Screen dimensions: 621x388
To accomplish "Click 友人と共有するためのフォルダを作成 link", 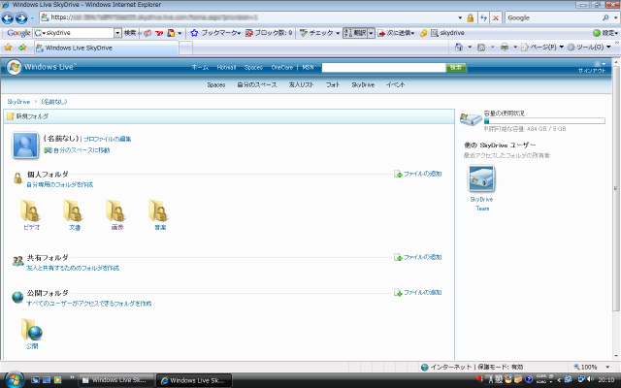I will point(73,268).
